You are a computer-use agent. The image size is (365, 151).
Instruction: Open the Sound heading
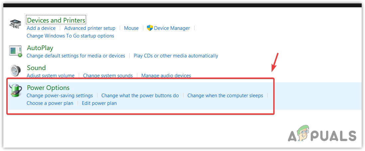click(36, 68)
